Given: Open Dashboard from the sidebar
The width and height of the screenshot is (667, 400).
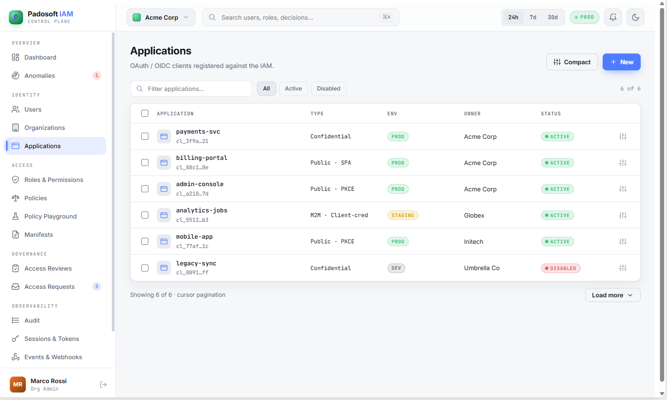Looking at the screenshot, I should [x=56, y=57].
